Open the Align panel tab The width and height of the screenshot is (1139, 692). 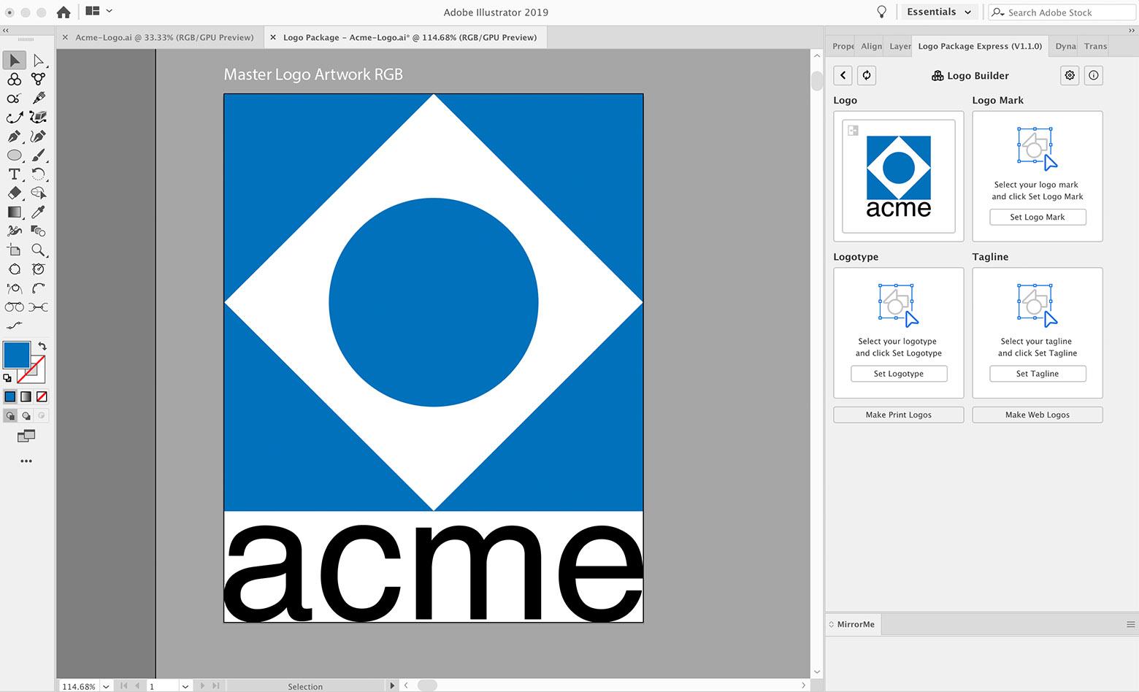[x=871, y=46]
